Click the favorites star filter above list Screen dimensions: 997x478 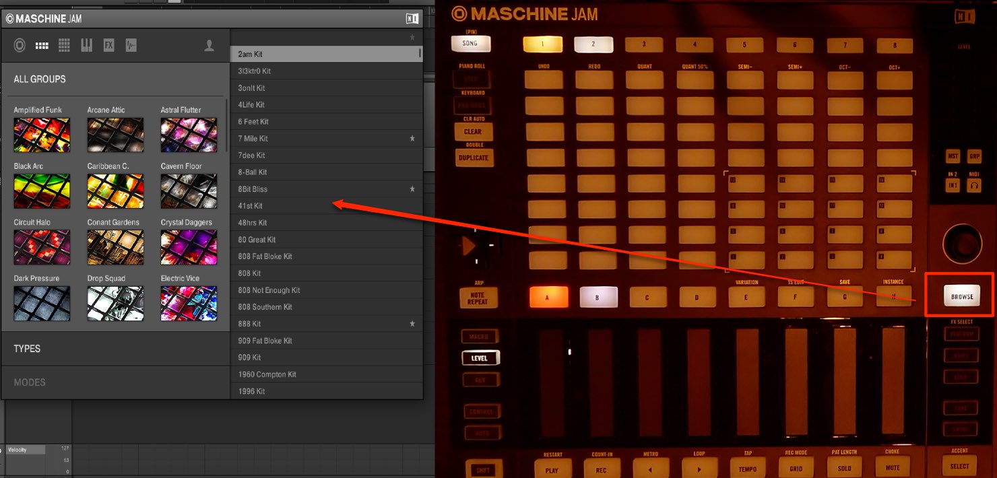(412, 38)
